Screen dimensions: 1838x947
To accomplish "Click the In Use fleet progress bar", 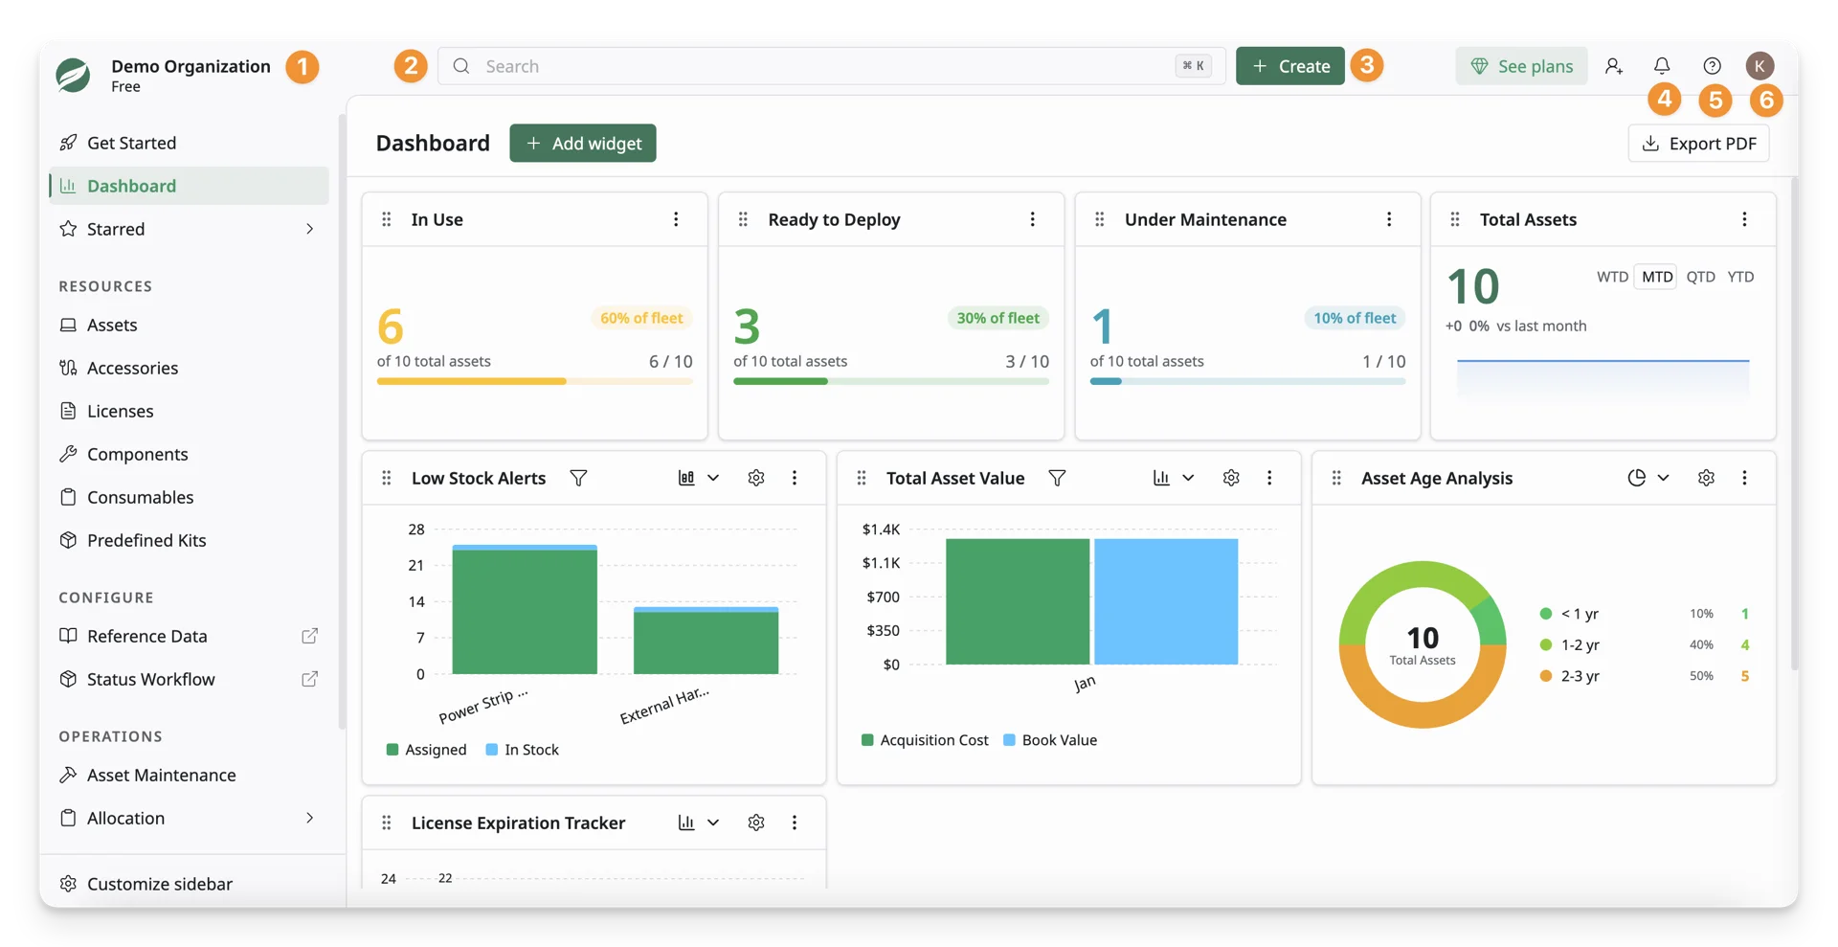I will (x=534, y=381).
